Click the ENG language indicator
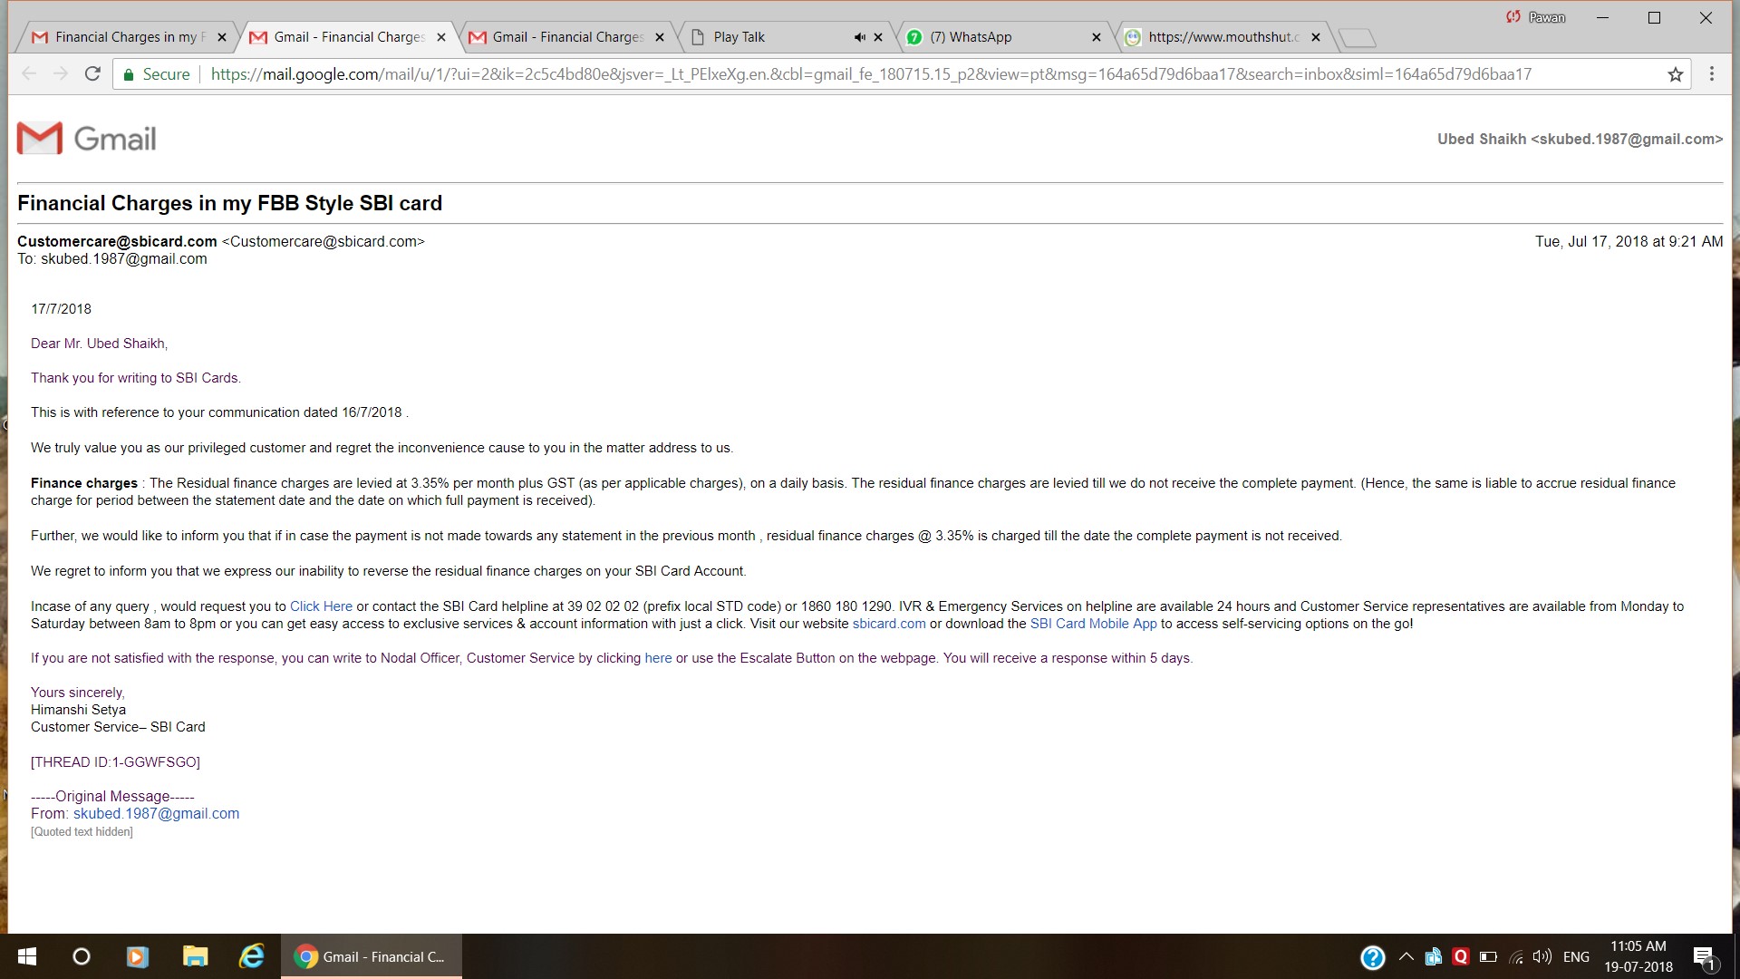The image size is (1740, 979). click(x=1576, y=956)
